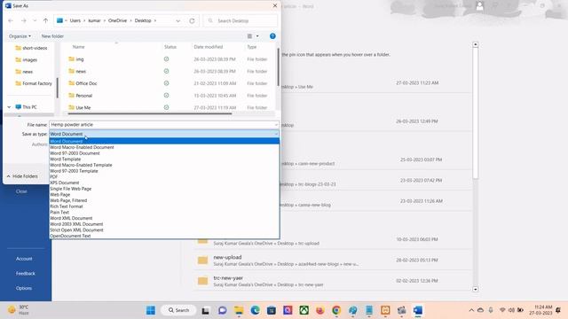Create a New folder
Viewport: 568px width, 319px height.
coord(52,36)
